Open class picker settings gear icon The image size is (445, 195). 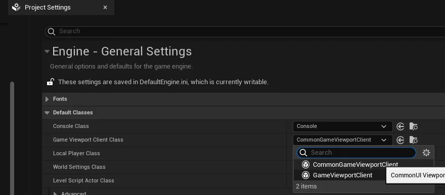pyautogui.click(x=426, y=153)
